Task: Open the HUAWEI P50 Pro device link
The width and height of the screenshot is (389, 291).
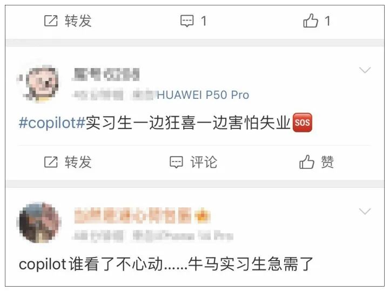Action: [203, 95]
